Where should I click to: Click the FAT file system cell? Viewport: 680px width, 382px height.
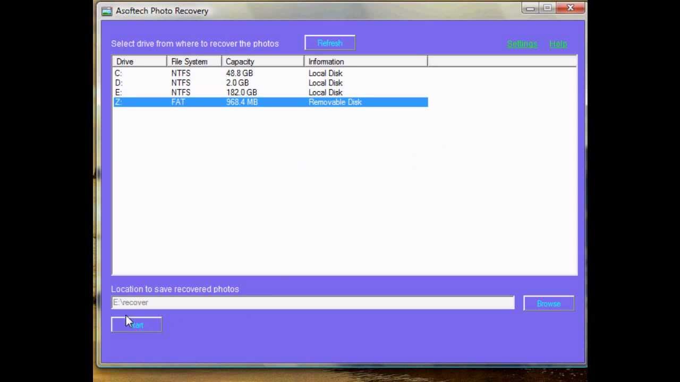(178, 102)
